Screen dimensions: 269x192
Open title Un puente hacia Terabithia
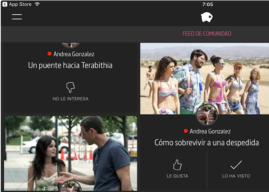coord(70,66)
